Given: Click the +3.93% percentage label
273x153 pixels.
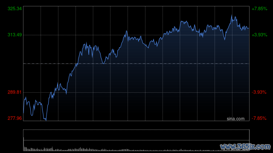Looking at the screenshot, I should pyautogui.click(x=259, y=35).
